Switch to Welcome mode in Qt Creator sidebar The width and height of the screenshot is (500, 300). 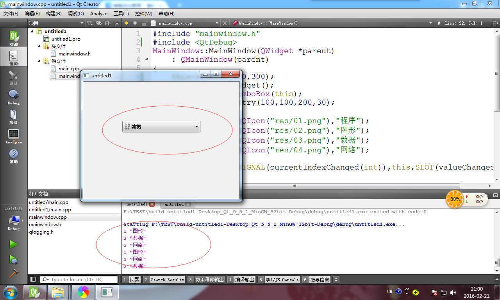[x=14, y=38]
